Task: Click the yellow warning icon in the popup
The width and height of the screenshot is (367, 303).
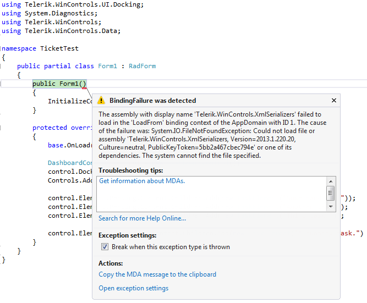Action: tap(101, 101)
